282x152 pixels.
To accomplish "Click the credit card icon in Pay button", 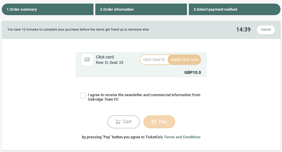I will [x=154, y=122].
